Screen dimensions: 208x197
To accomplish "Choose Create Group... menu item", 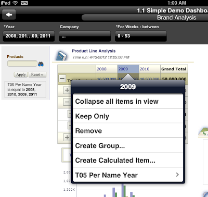I will (128, 145).
